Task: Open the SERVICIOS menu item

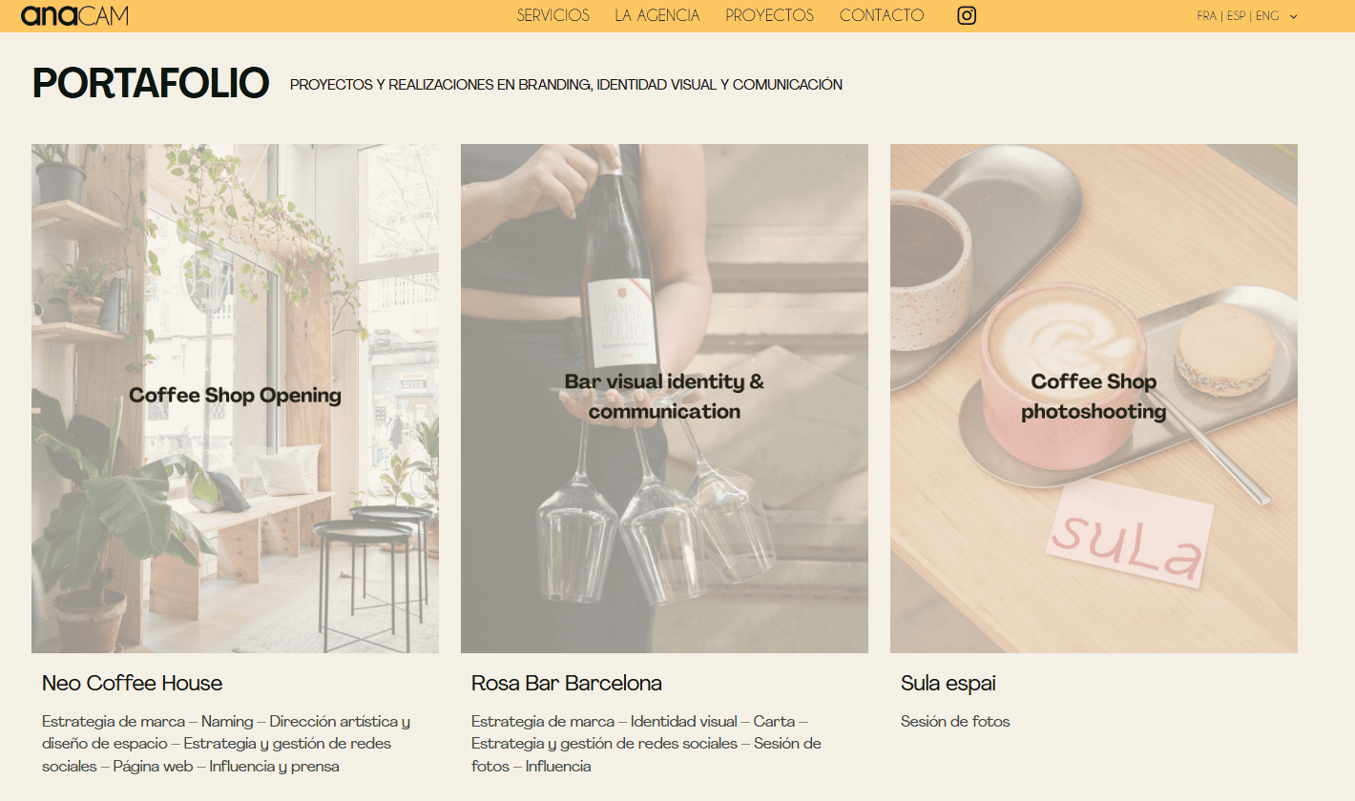Action: (552, 15)
